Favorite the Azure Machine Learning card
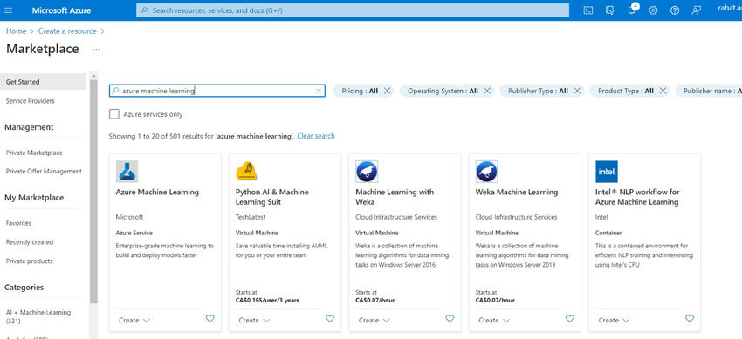 tap(210, 319)
